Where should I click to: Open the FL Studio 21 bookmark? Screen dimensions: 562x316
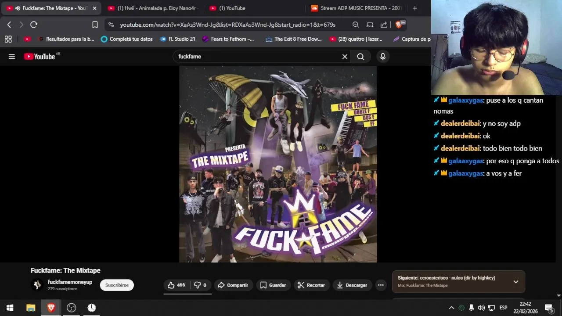coord(177,39)
